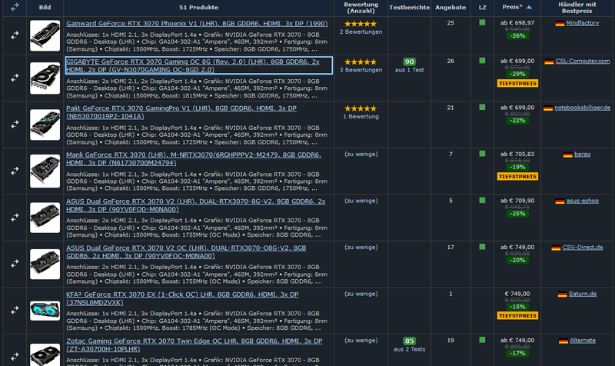
Task: Visit Mindfactory shop link
Action: [x=583, y=23]
